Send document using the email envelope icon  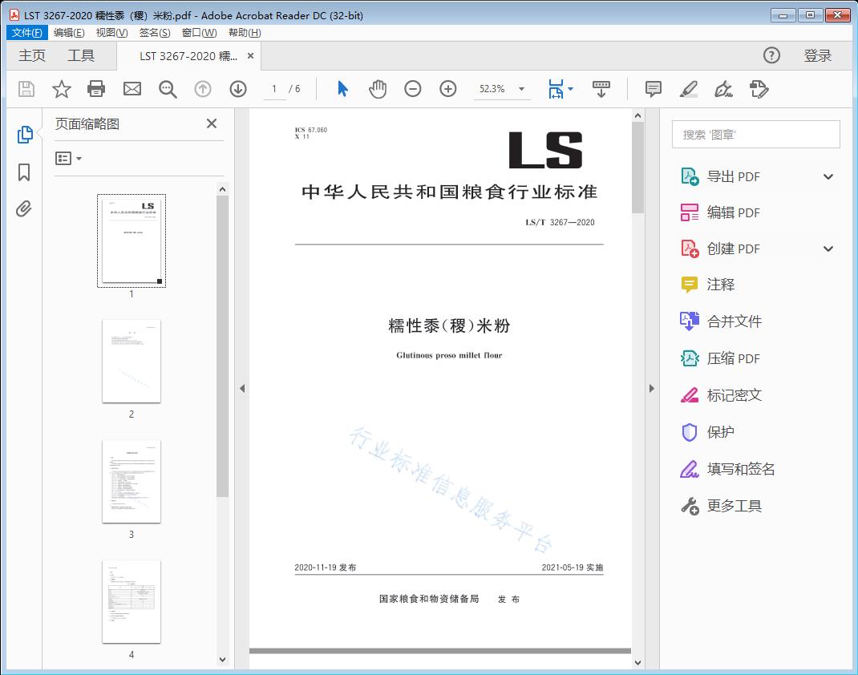[132, 89]
